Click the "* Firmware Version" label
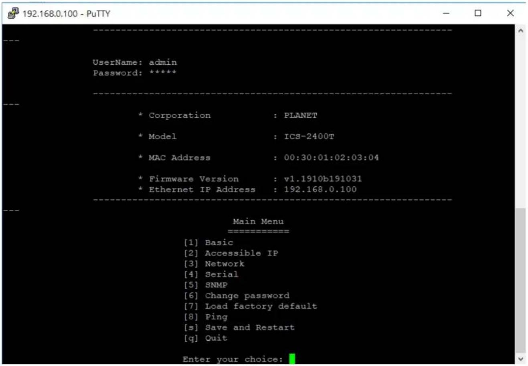The image size is (528, 366). click(188, 179)
